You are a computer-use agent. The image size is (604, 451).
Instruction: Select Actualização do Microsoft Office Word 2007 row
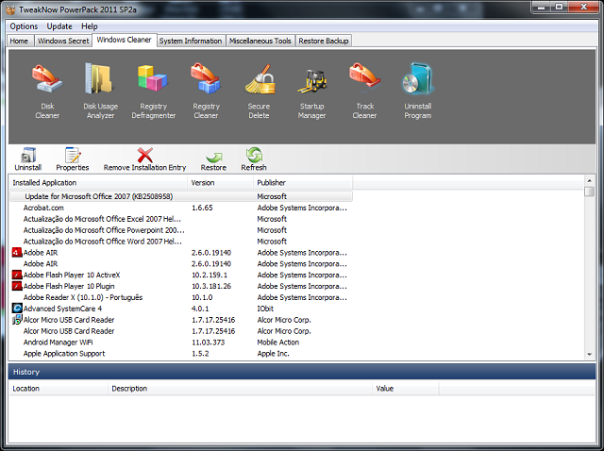pos(180,242)
